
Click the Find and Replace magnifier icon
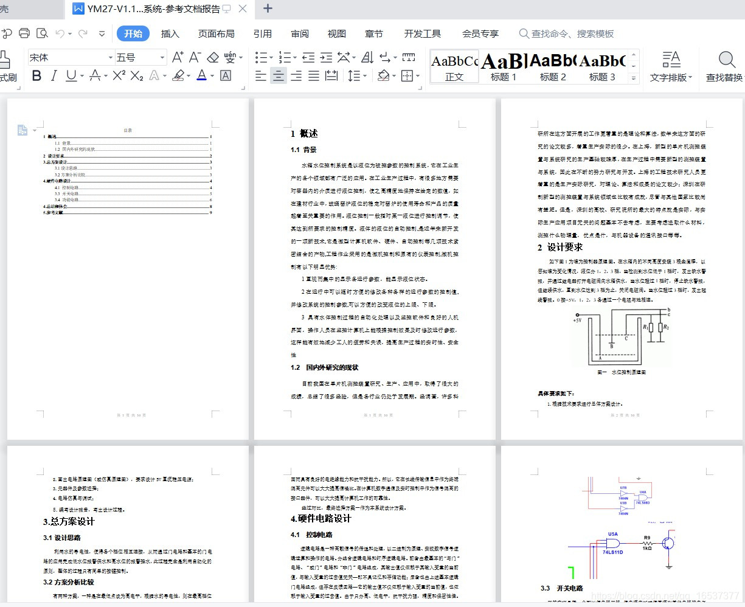tap(727, 59)
